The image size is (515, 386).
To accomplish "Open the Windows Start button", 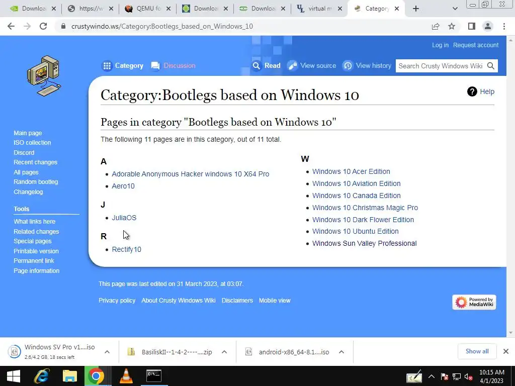I will [x=13, y=376].
